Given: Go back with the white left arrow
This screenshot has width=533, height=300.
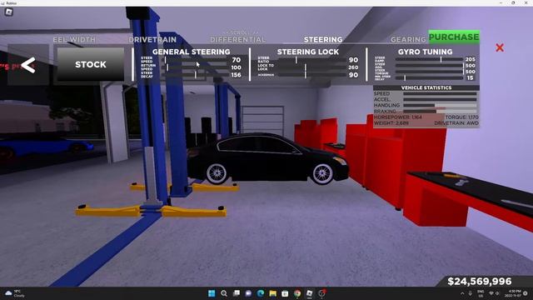Looking at the screenshot, I should (28, 65).
